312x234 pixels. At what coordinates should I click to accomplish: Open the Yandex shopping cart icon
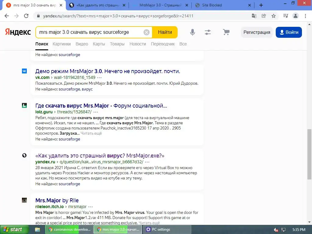tap(226, 32)
